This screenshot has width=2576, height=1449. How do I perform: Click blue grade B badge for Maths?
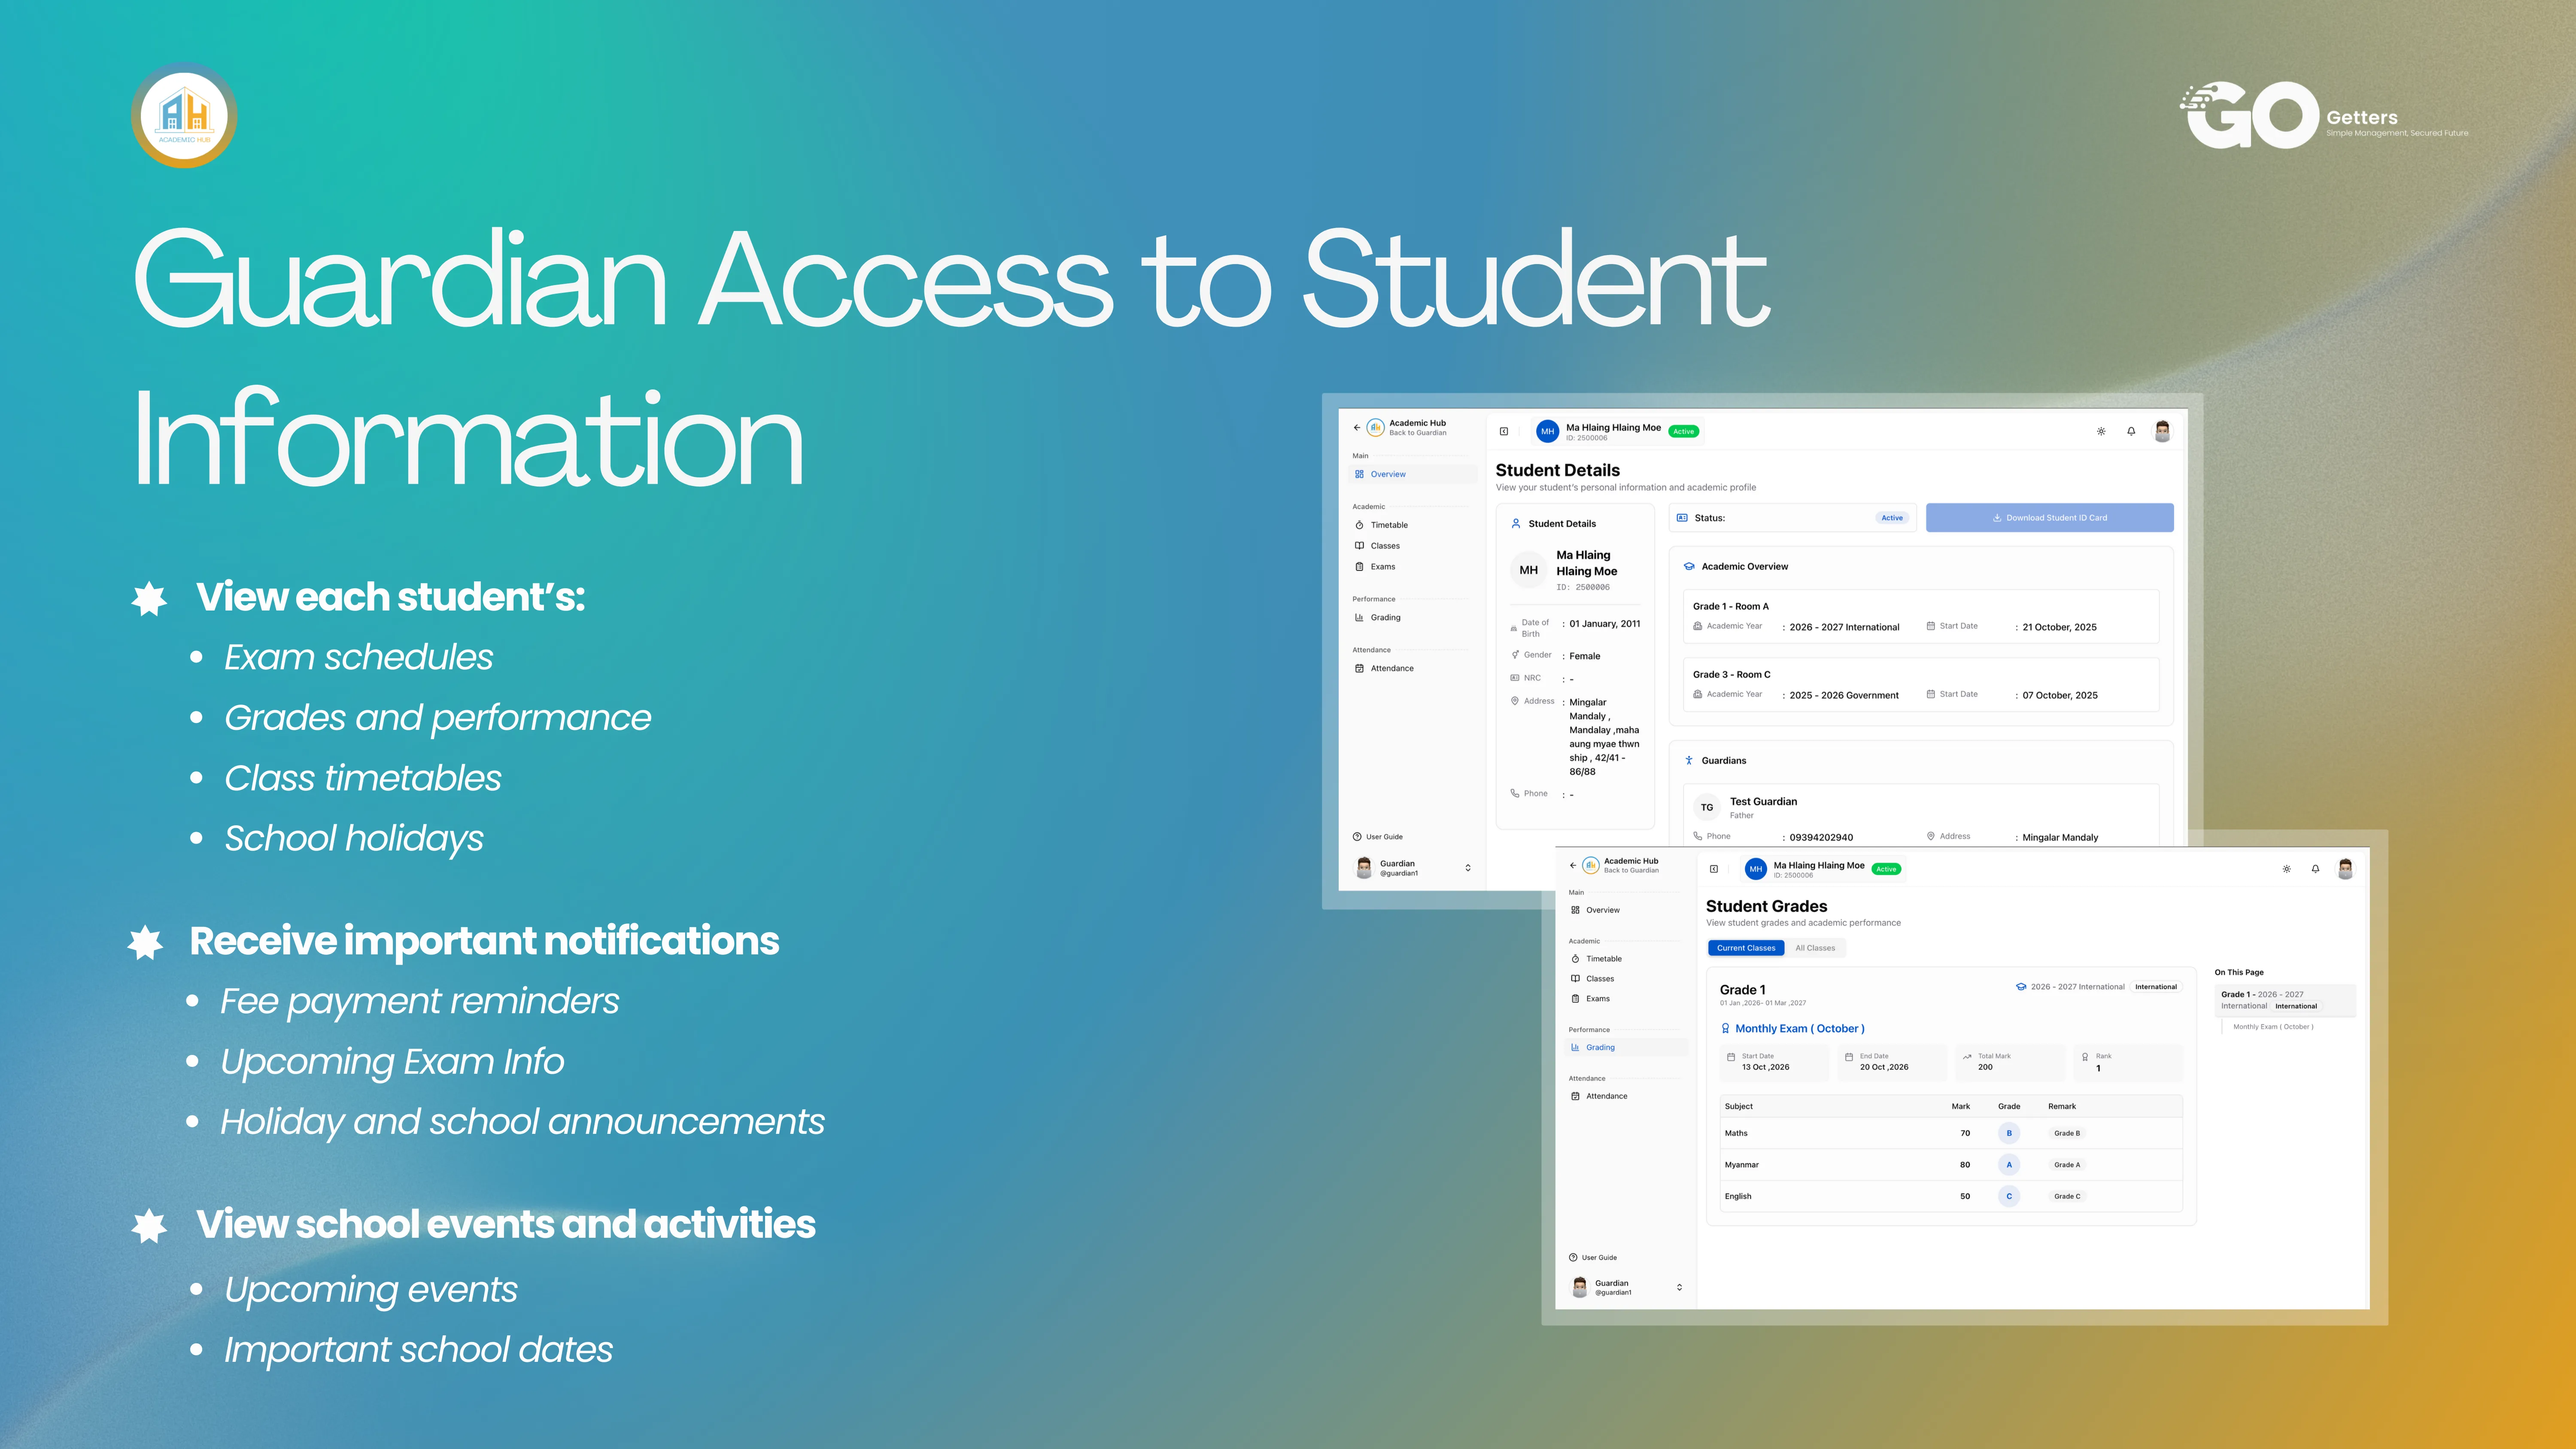pos(2008,1133)
